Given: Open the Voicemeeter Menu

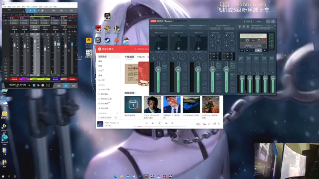Looking at the screenshot, I should tap(259, 21).
